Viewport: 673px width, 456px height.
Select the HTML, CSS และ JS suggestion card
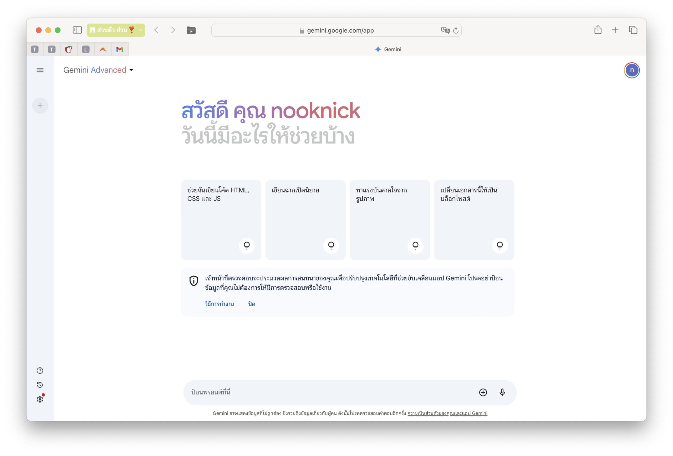point(221,220)
